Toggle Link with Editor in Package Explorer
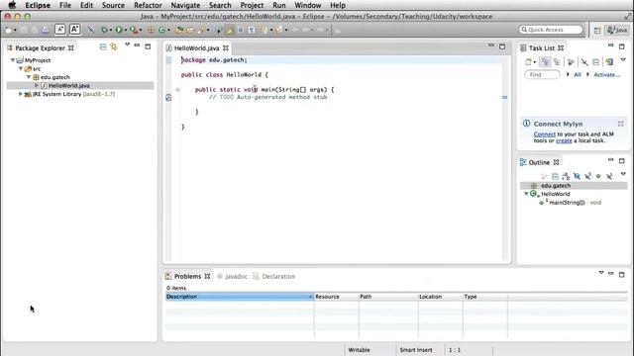The image size is (634, 356). click(x=114, y=47)
